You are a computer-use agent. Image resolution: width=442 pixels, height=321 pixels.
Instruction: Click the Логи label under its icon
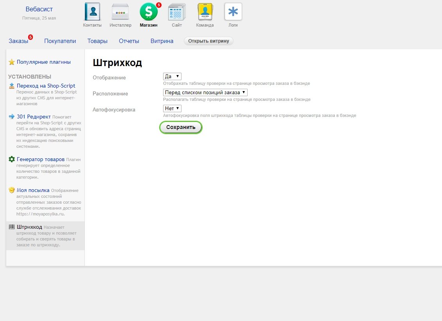click(233, 25)
